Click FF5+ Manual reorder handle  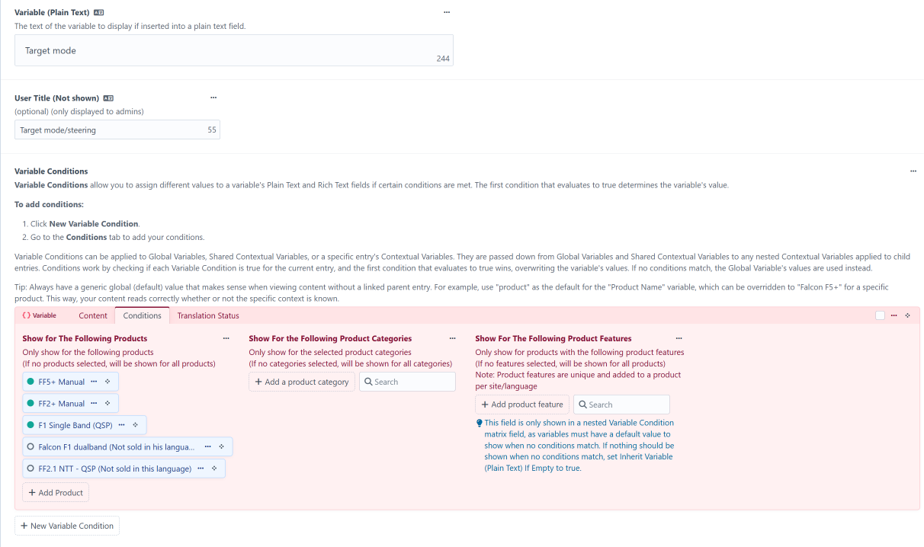[x=107, y=382]
